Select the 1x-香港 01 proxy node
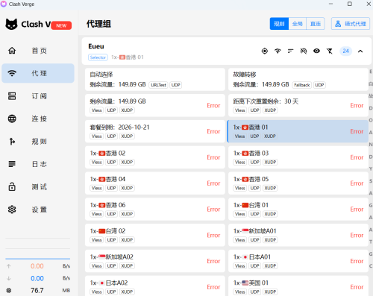This screenshot has width=373, height=296. (298, 131)
